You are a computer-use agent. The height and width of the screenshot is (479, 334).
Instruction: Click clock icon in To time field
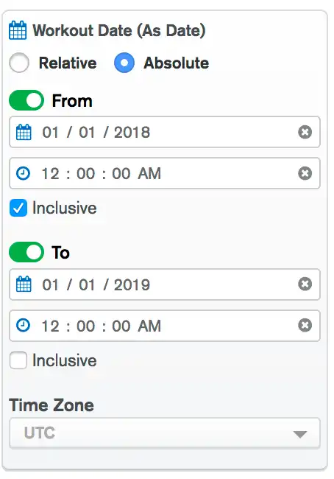pyautogui.click(x=24, y=325)
